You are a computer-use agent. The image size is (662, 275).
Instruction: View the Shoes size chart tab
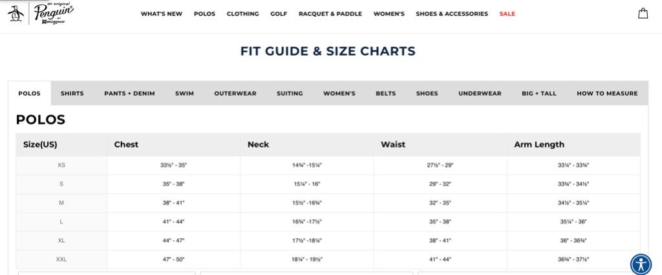(427, 93)
